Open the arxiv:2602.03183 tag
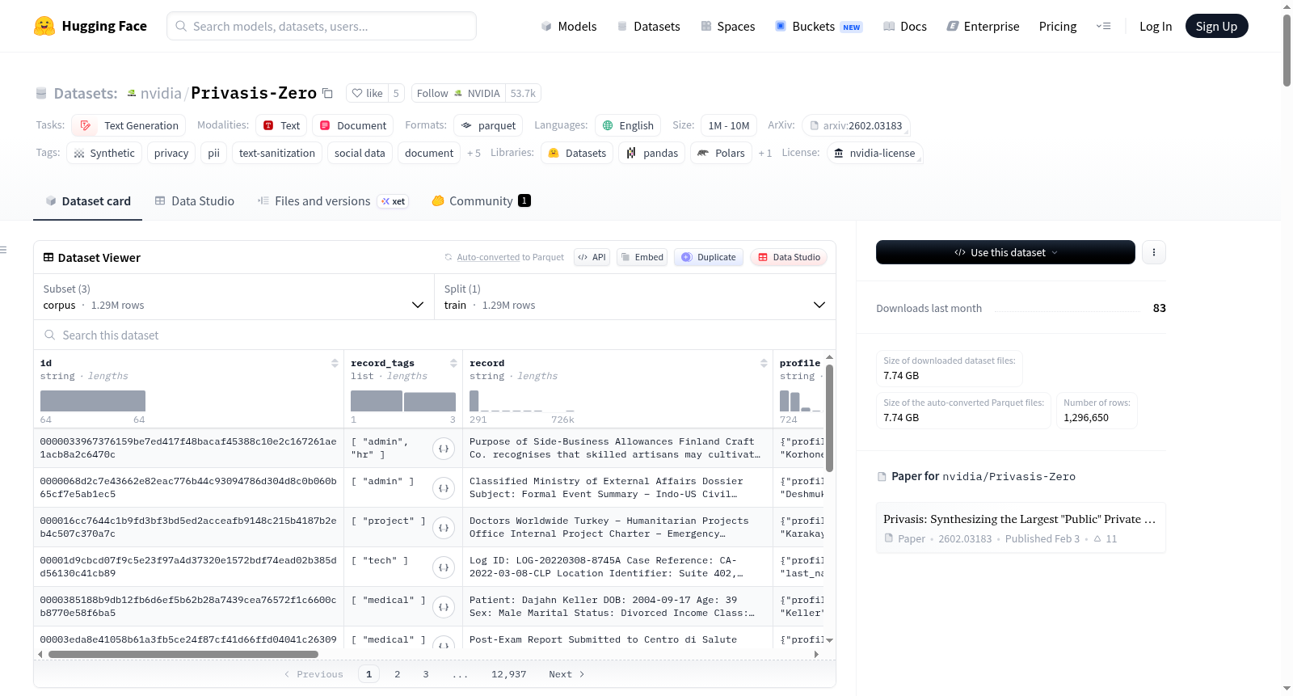The width and height of the screenshot is (1293, 696). click(856, 125)
